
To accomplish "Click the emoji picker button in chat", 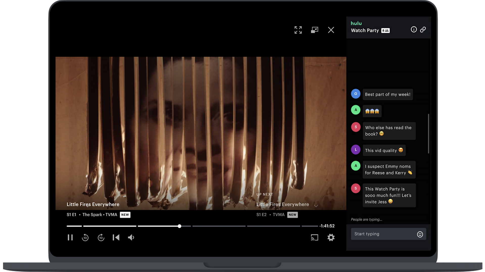I will [x=420, y=234].
